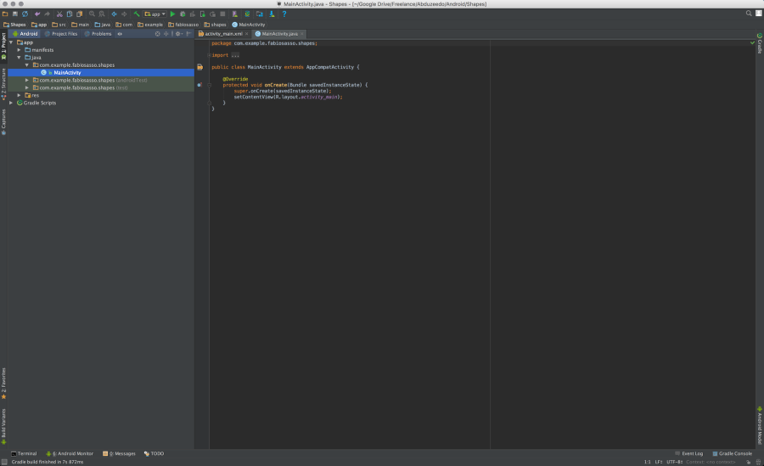Expand com.example.fabiosasso.shapes (androidTest) package arrow
The image size is (764, 466).
pos(27,80)
